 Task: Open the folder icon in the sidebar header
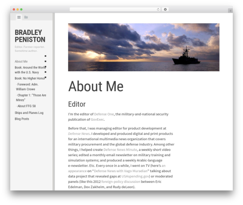click(26, 17)
